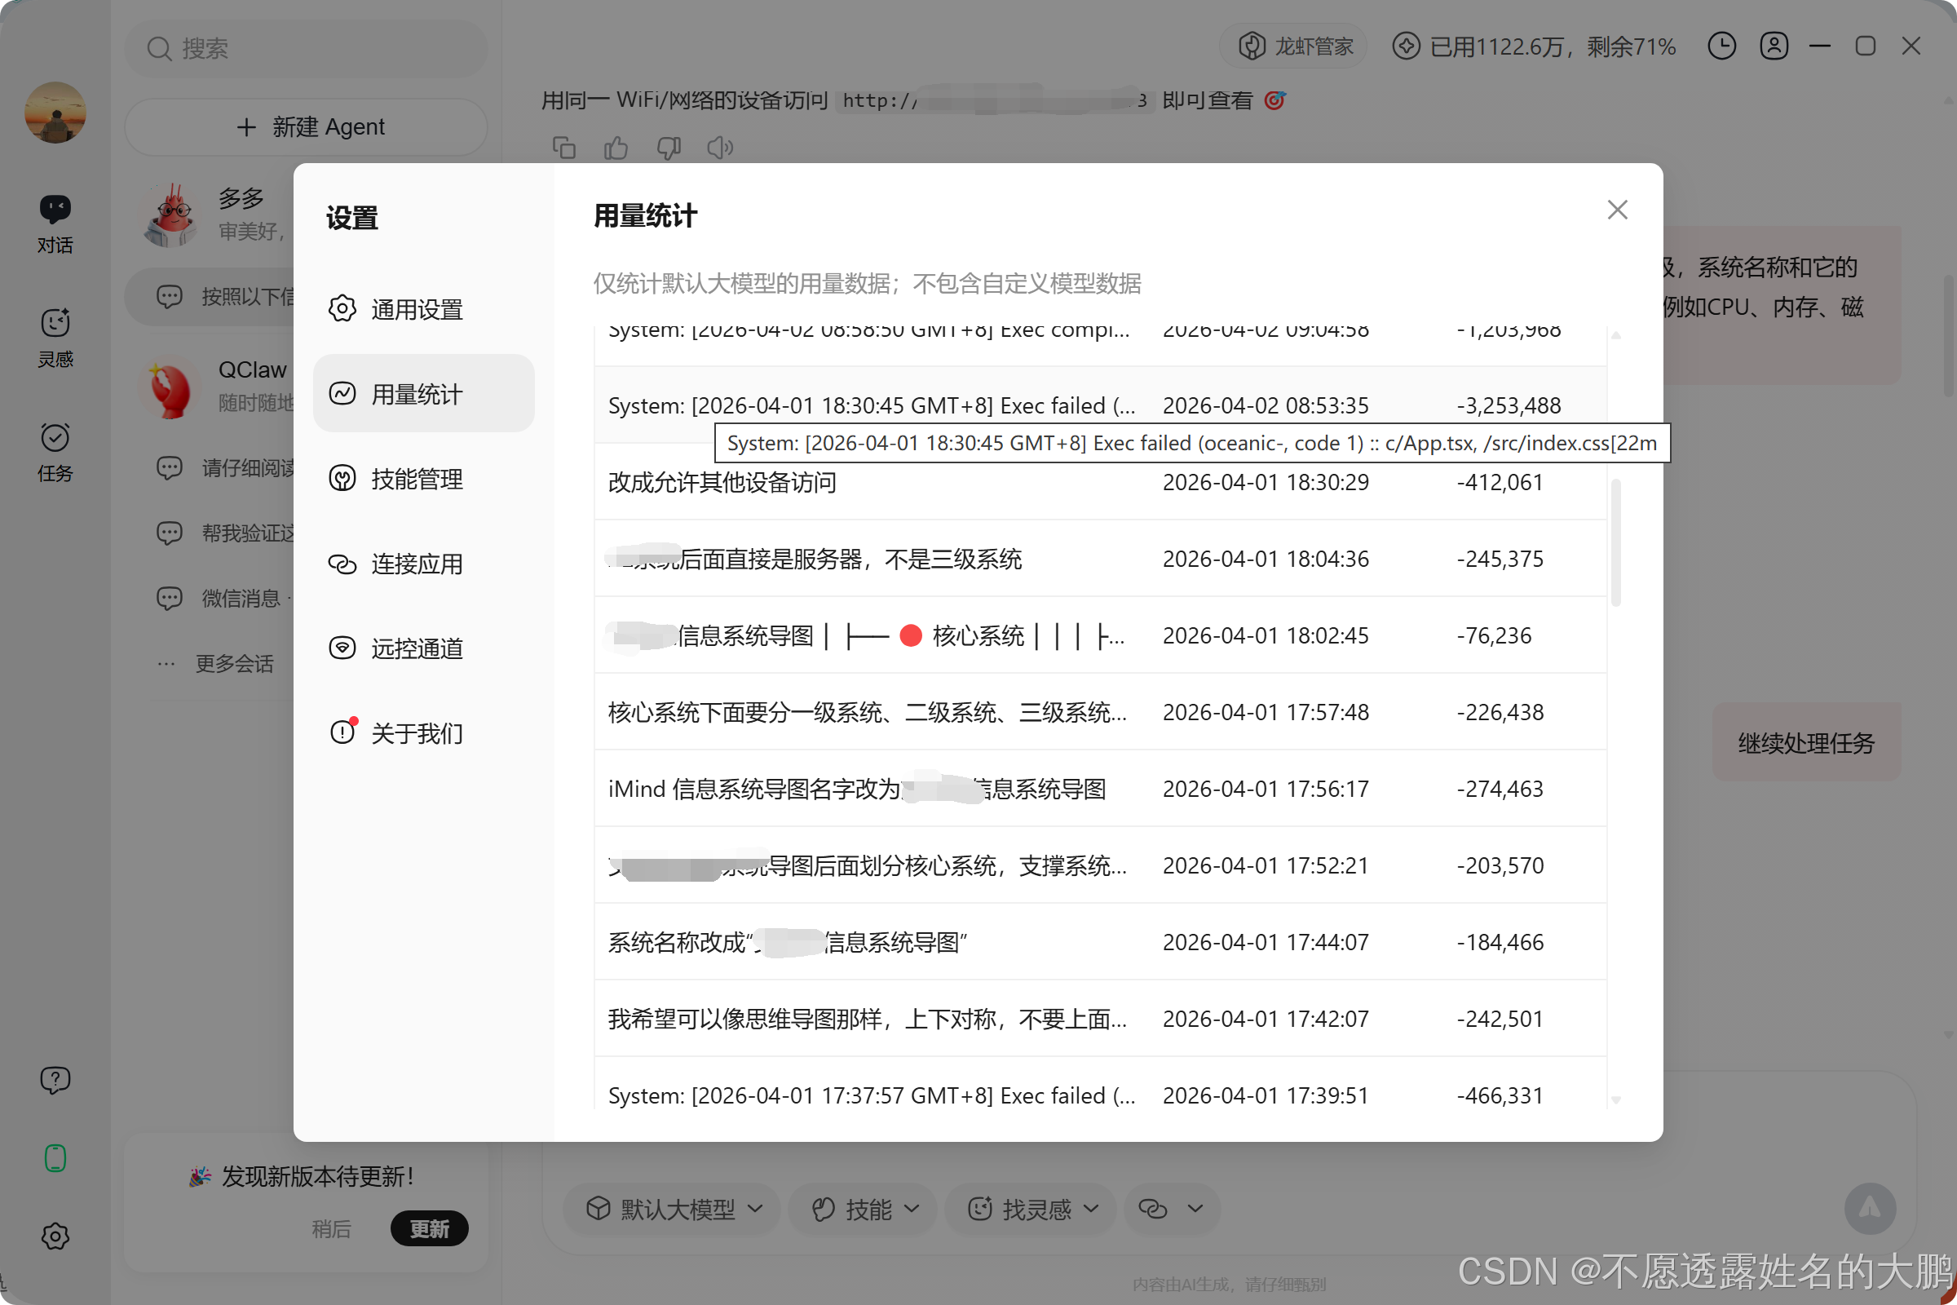Click row 我希望可以像思维导图那样

[x=1100, y=1018]
